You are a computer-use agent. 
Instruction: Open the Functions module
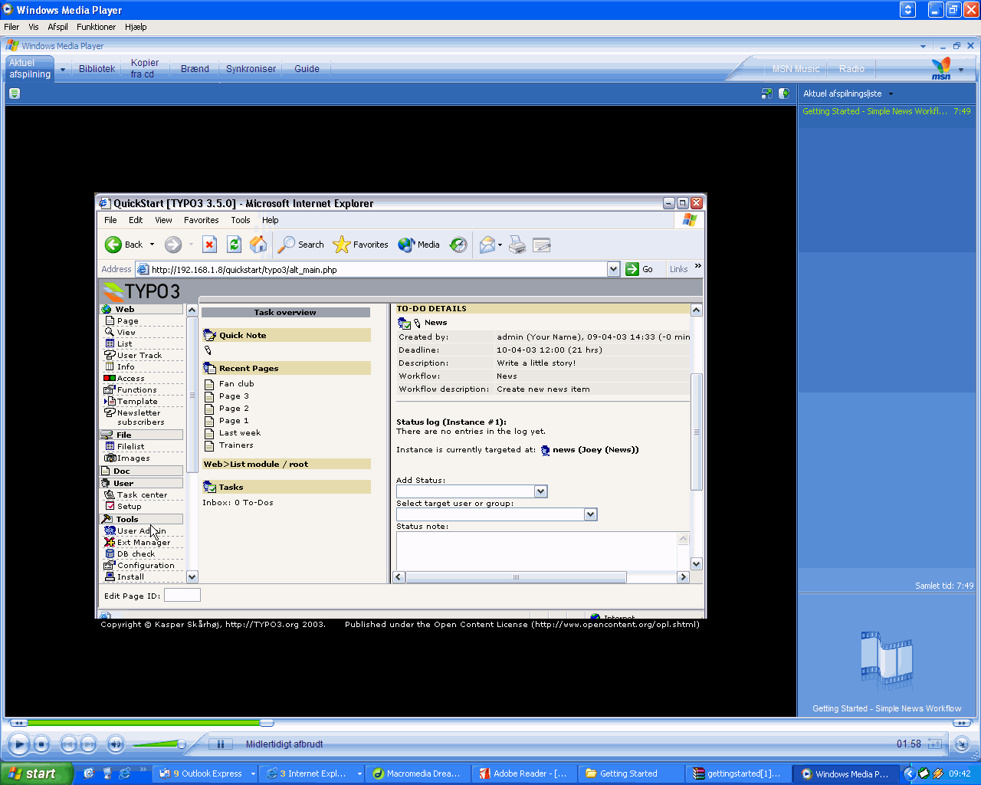(x=136, y=390)
